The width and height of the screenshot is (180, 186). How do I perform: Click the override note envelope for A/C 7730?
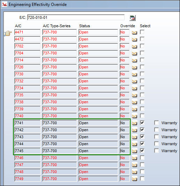[x=134, y=74]
